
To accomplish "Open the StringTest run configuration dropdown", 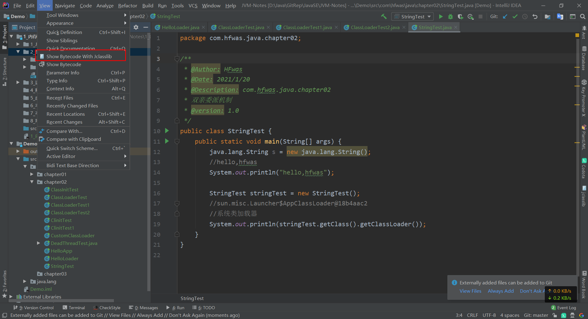I will (413, 17).
